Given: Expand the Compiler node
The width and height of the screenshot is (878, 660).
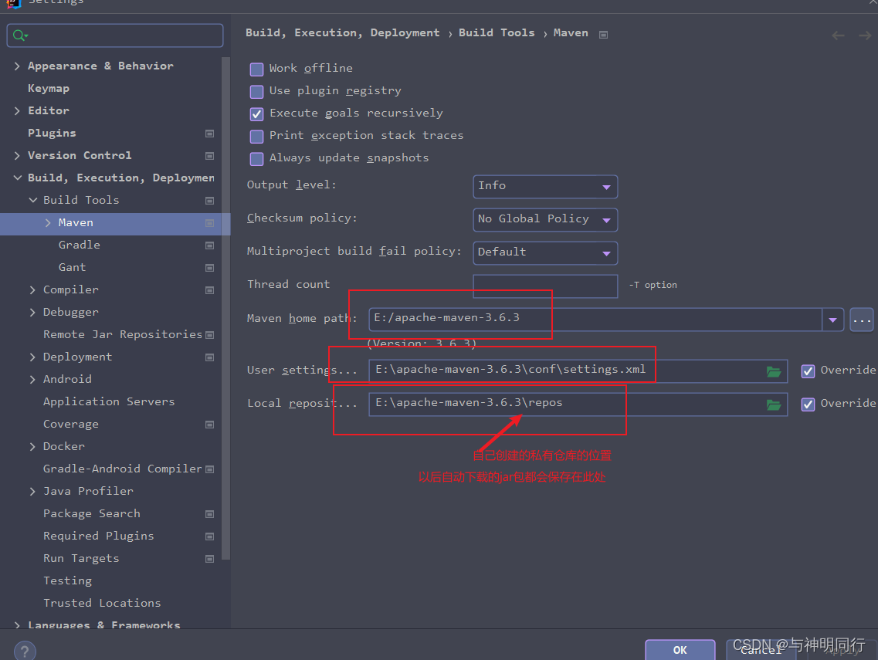Looking at the screenshot, I should pos(32,290).
